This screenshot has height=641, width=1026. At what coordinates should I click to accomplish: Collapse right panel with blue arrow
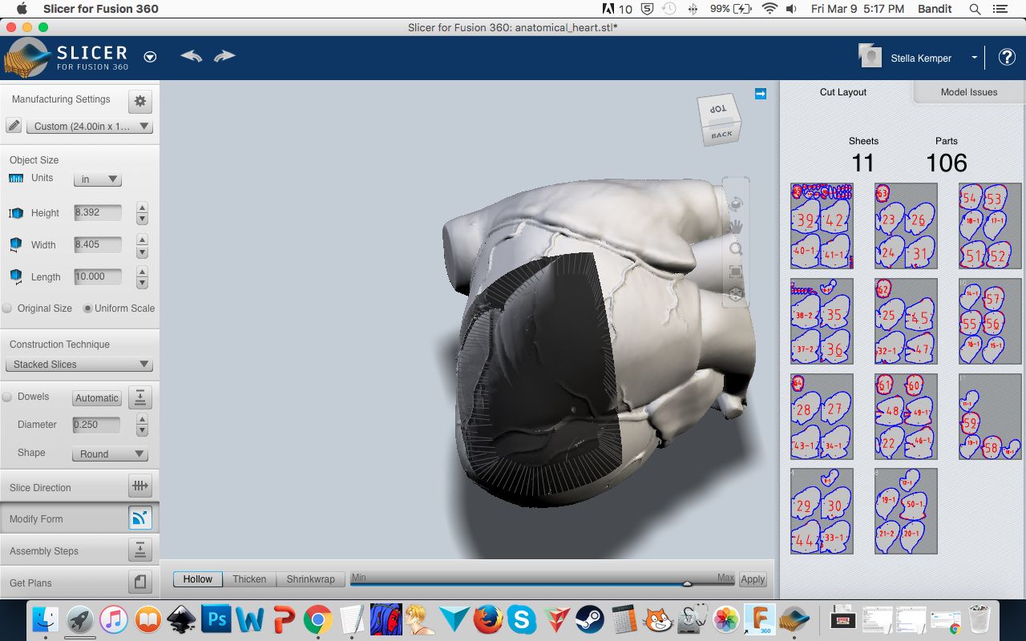(x=761, y=94)
